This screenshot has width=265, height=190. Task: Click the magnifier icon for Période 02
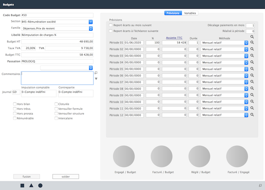coord(252,49)
